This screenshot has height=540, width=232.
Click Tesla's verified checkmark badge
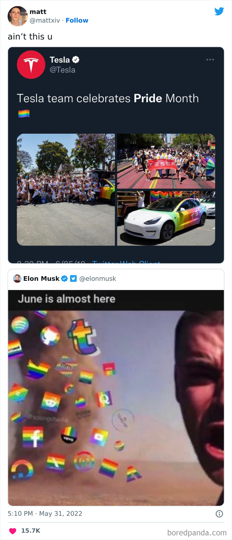coord(76,60)
